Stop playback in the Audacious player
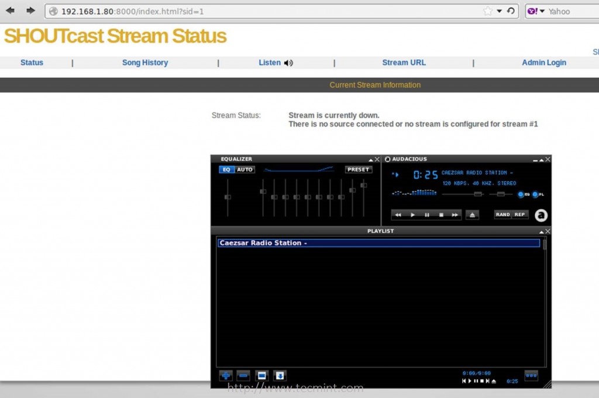 [x=440, y=215]
